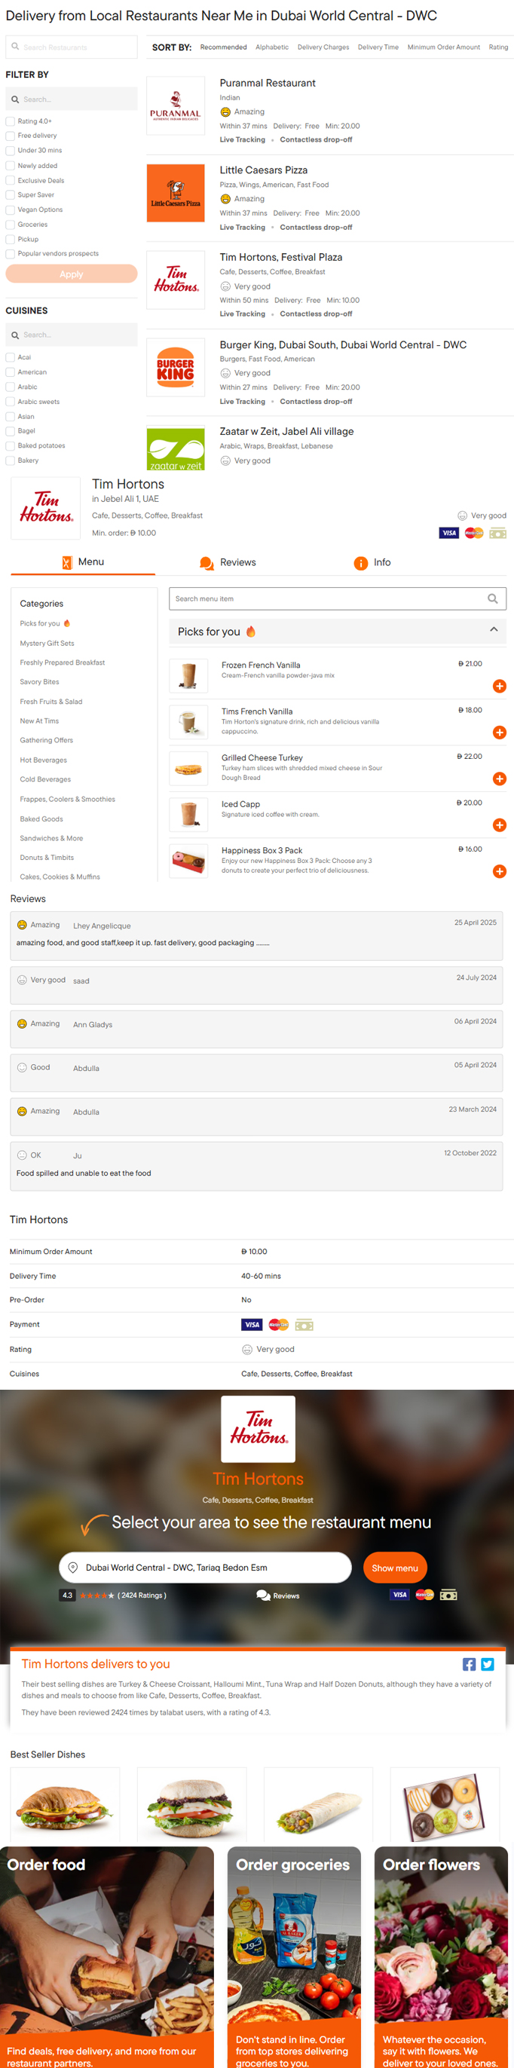514x2068 pixels.
Task: Click the Twitter share icon
Action: tap(488, 1664)
